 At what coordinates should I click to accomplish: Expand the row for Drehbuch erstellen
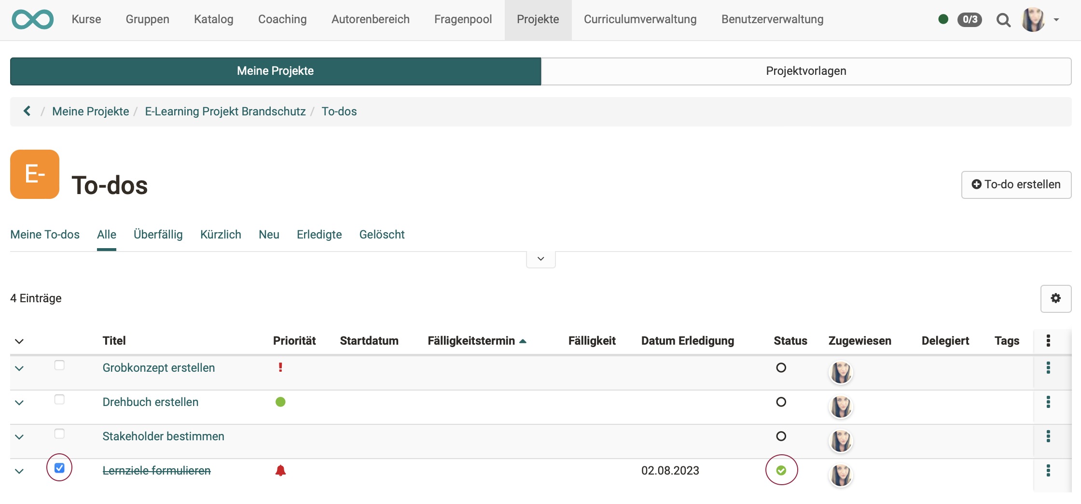pos(19,402)
